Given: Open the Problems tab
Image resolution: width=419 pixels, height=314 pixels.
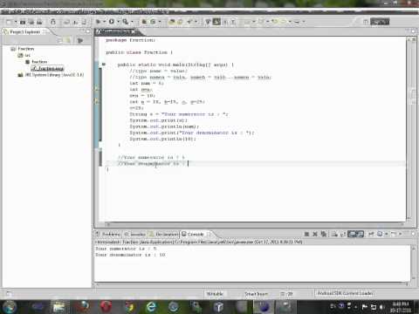Looking at the screenshot, I should [x=107, y=234].
